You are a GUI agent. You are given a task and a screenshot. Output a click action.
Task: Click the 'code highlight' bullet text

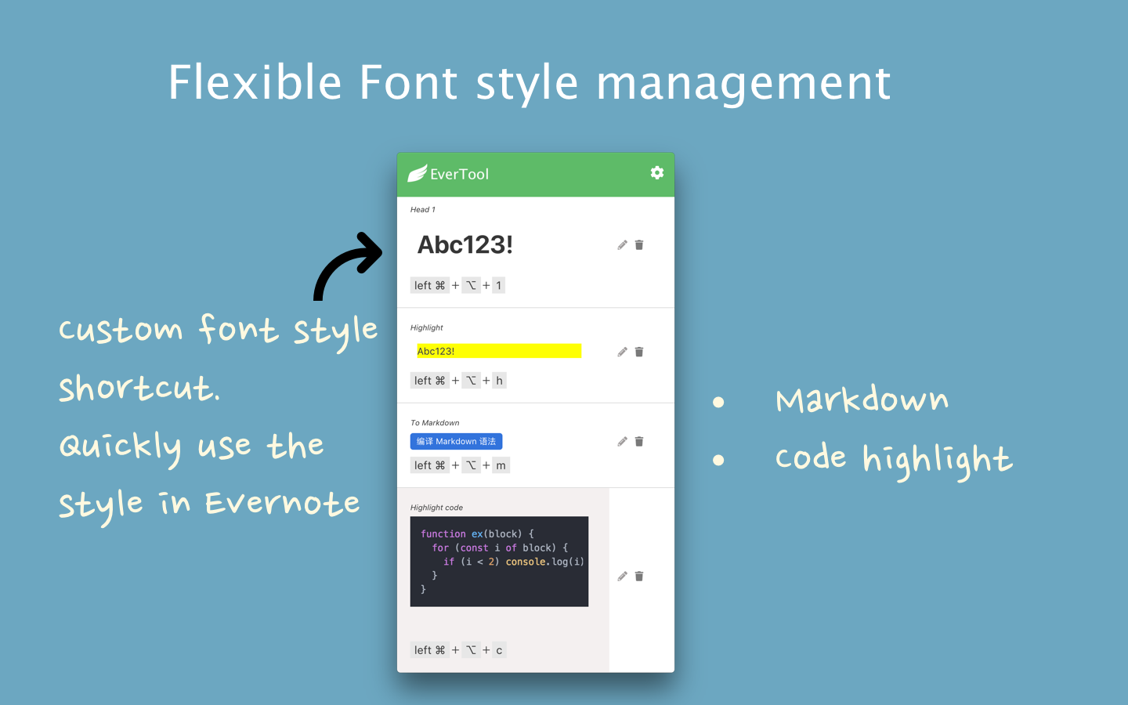(x=894, y=459)
